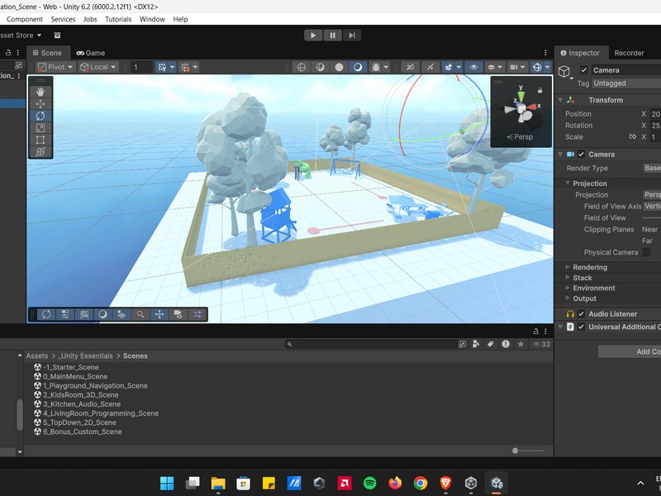Click the project icon size slider

[516, 451]
